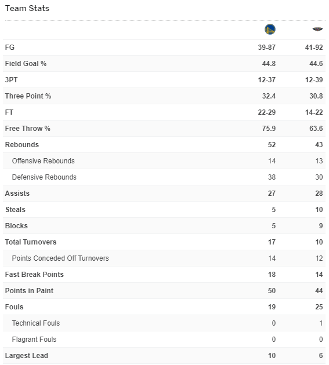Click the Defensive Rebounds sub-row
The image size is (329, 365).
click(x=164, y=177)
